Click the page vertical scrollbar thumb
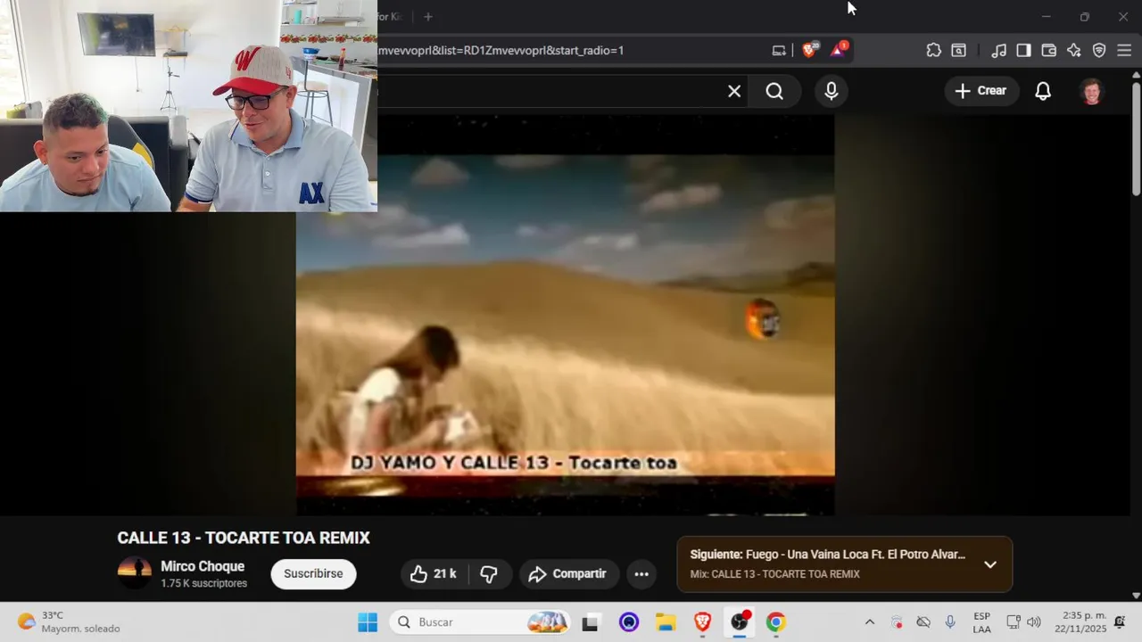The height and width of the screenshot is (642, 1142). click(1136, 138)
